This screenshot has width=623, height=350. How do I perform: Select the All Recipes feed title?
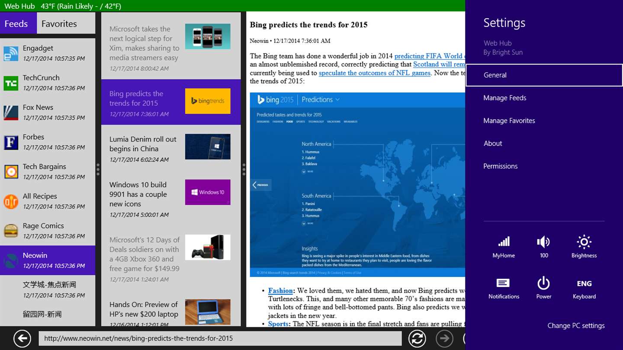[40, 196]
